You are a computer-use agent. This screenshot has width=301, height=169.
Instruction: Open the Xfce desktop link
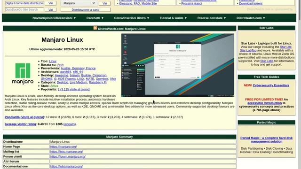tap(113, 79)
